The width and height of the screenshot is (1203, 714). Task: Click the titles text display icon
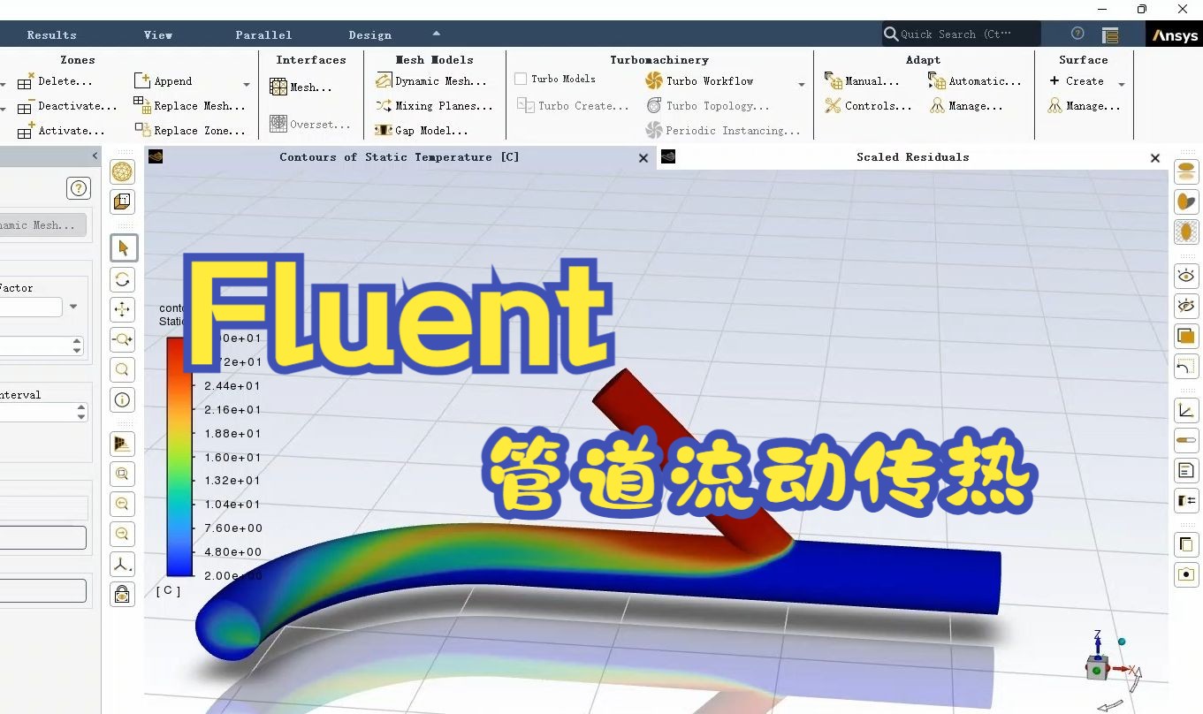tap(1186, 470)
